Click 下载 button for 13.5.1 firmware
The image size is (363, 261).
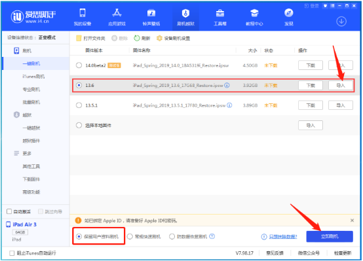(311, 105)
